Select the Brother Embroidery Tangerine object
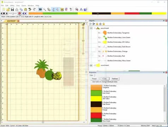The image size is (168, 127). coord(118,33)
